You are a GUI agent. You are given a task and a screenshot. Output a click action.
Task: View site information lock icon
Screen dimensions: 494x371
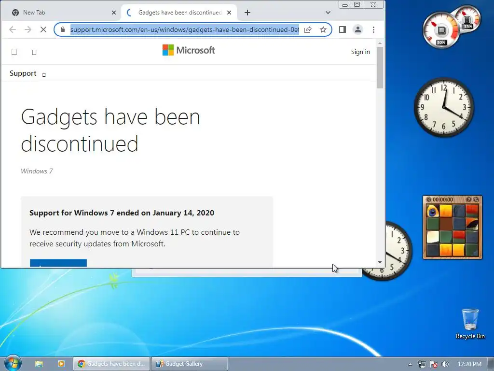tap(63, 29)
